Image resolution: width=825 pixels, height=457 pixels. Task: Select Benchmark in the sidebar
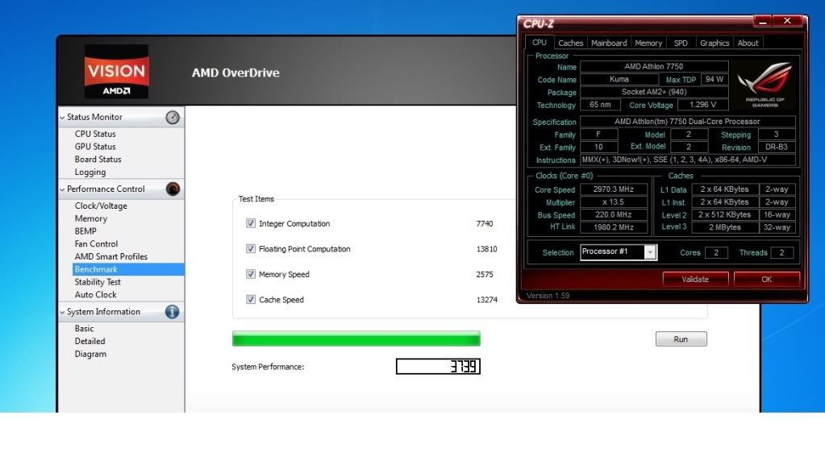coord(128,269)
